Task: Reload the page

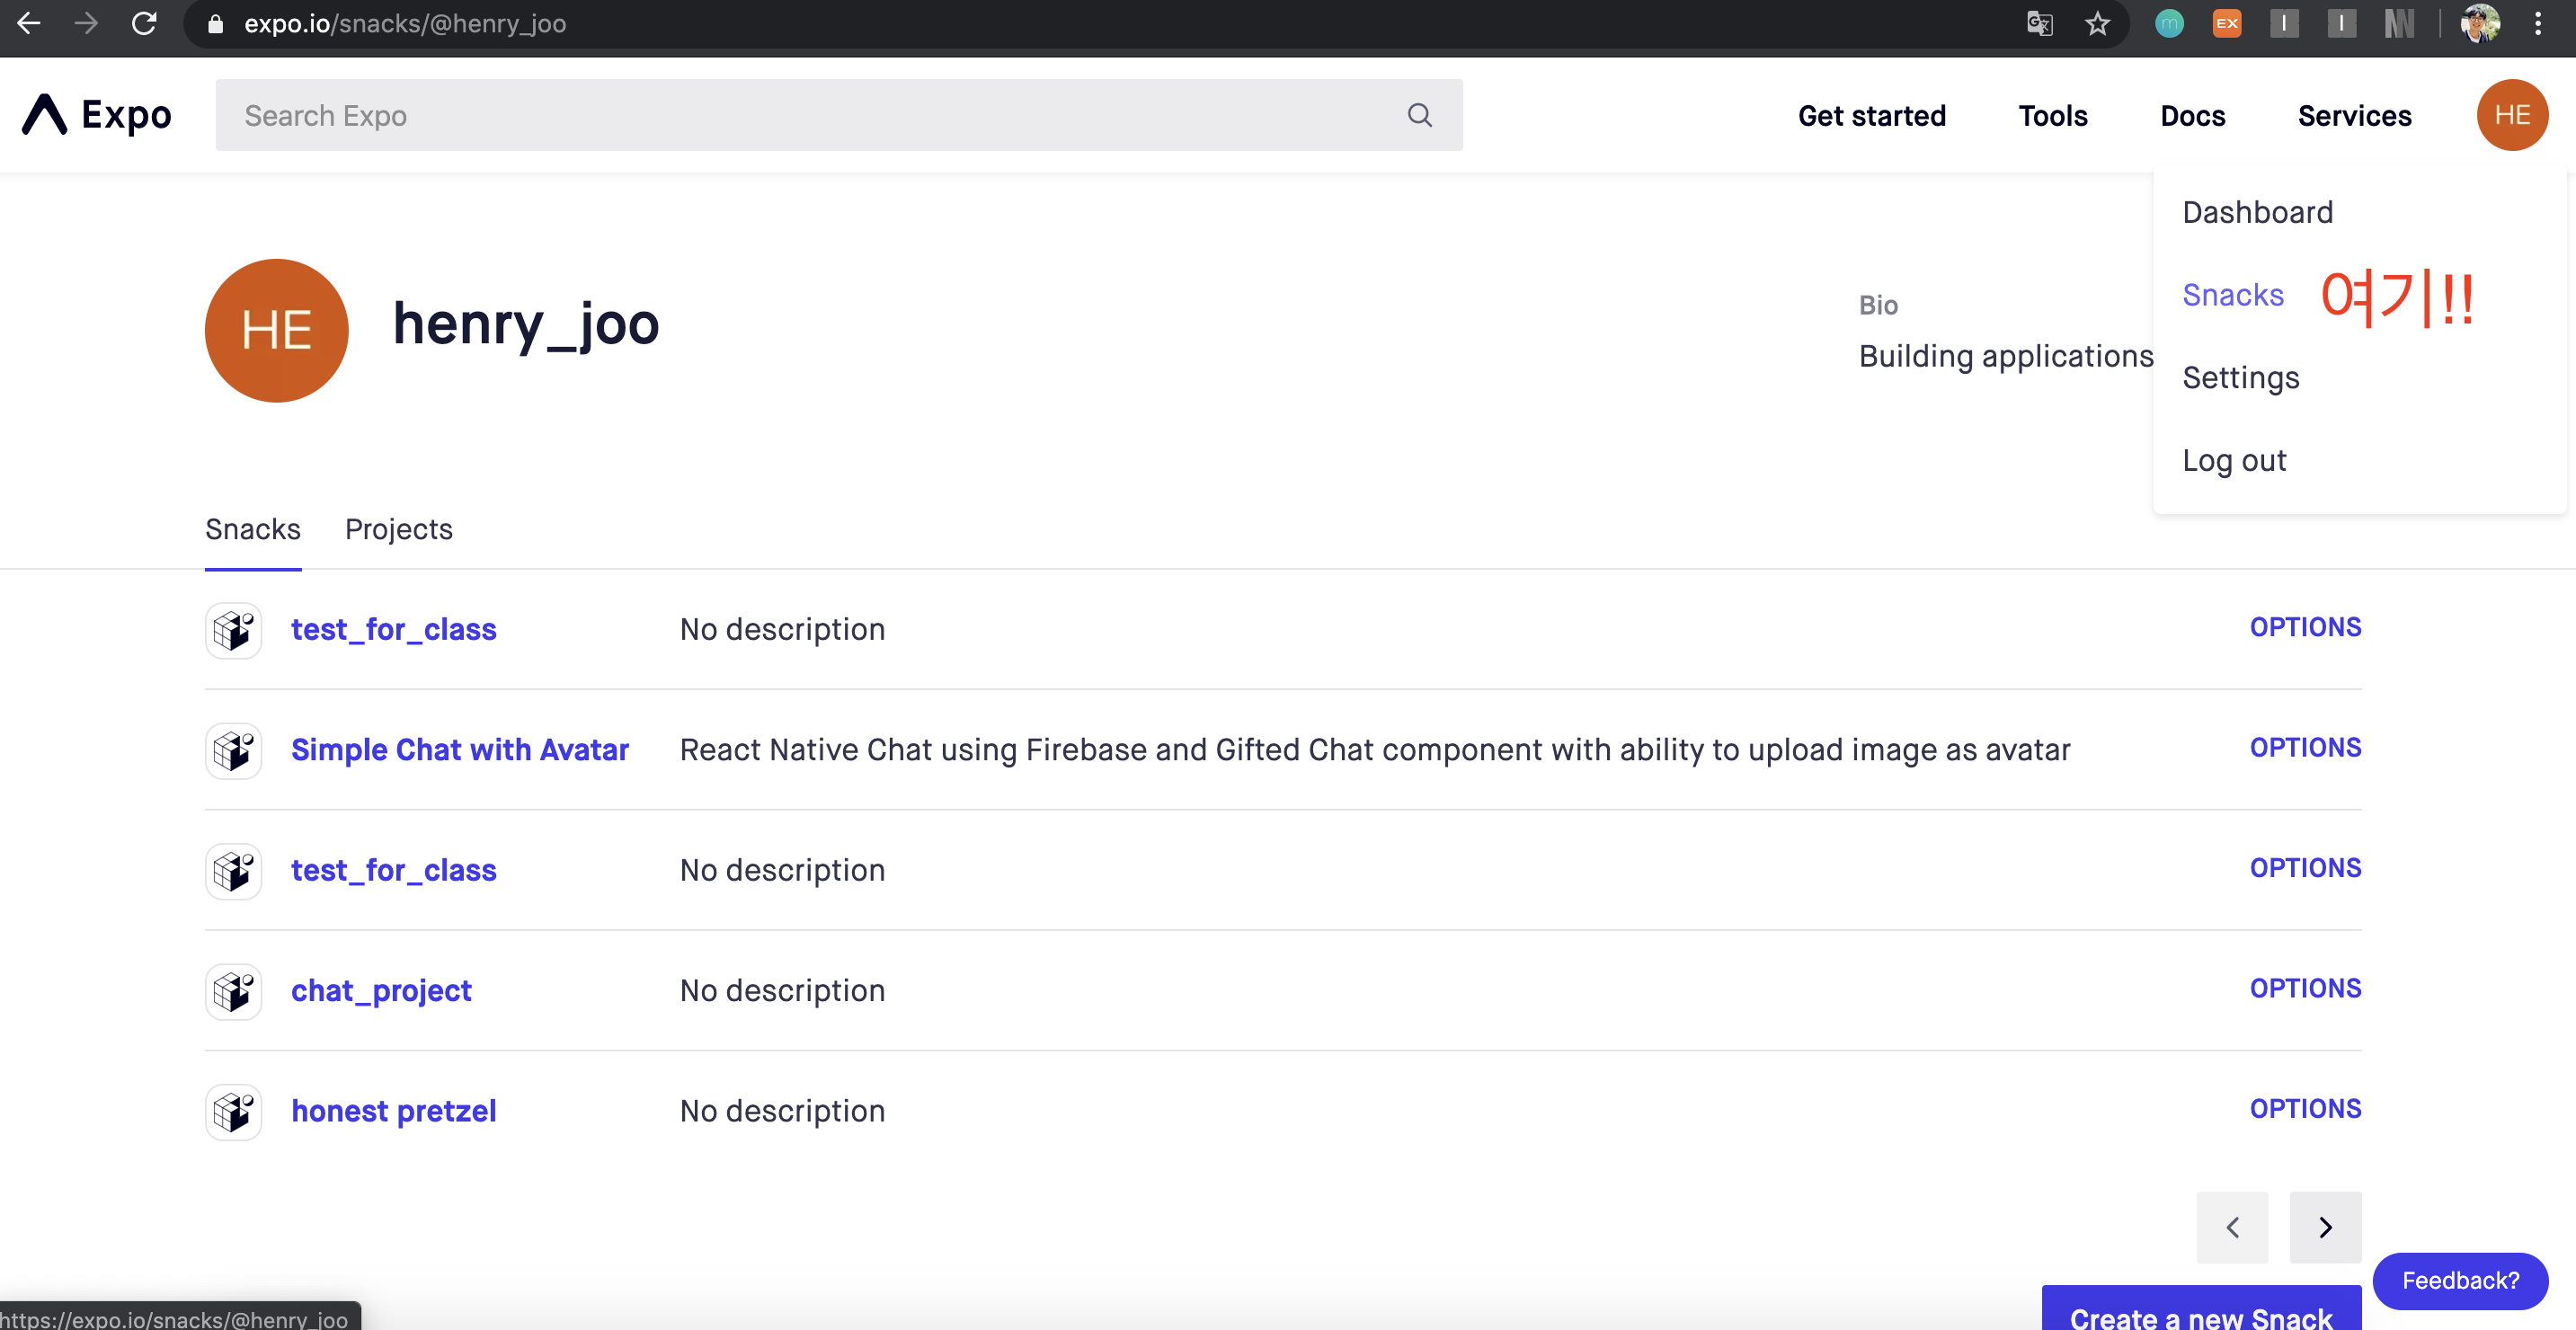Action: pos(144,23)
